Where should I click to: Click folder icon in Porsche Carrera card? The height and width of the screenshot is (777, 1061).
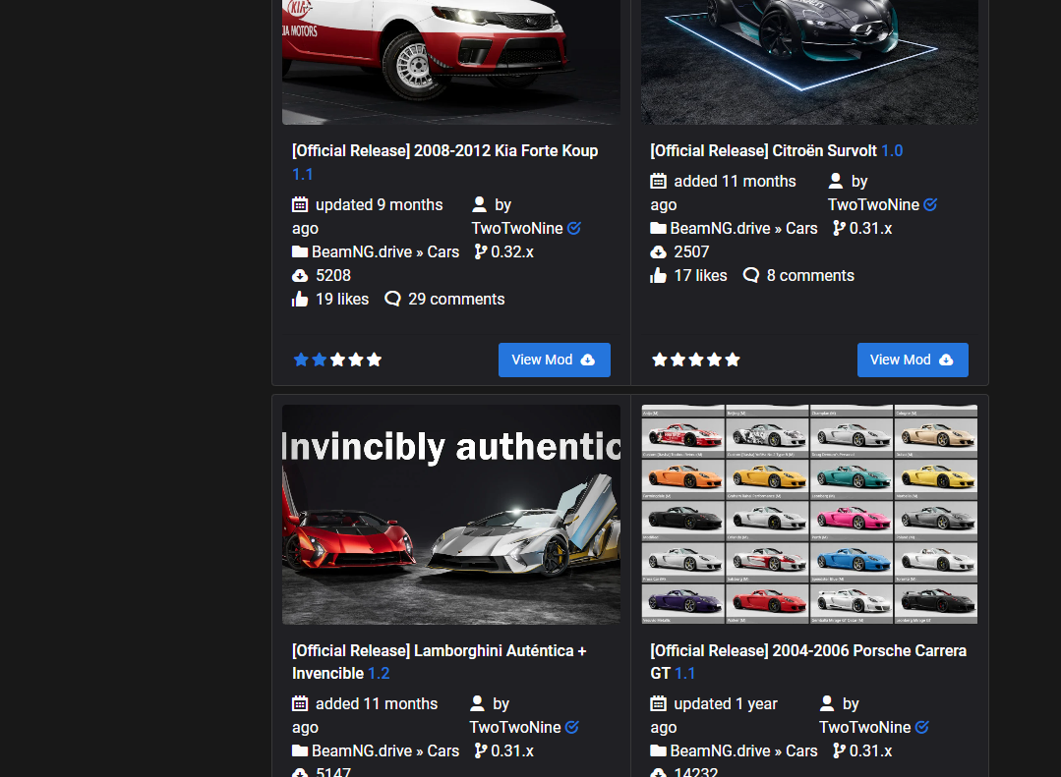[658, 750]
